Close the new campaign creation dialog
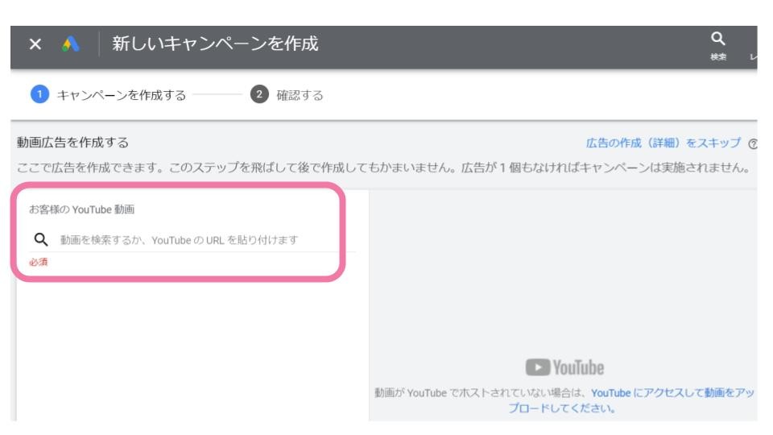This screenshot has width=773, height=435. click(x=35, y=44)
